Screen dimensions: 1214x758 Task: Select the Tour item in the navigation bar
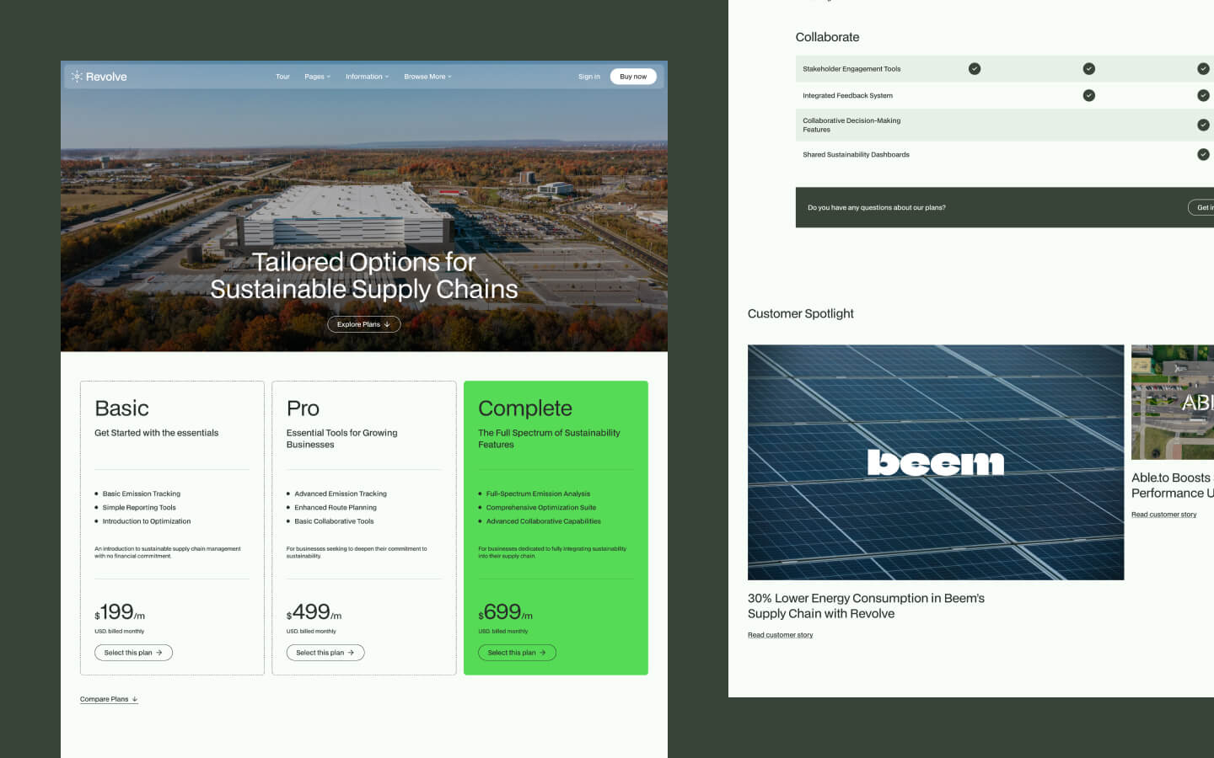pyautogui.click(x=282, y=76)
